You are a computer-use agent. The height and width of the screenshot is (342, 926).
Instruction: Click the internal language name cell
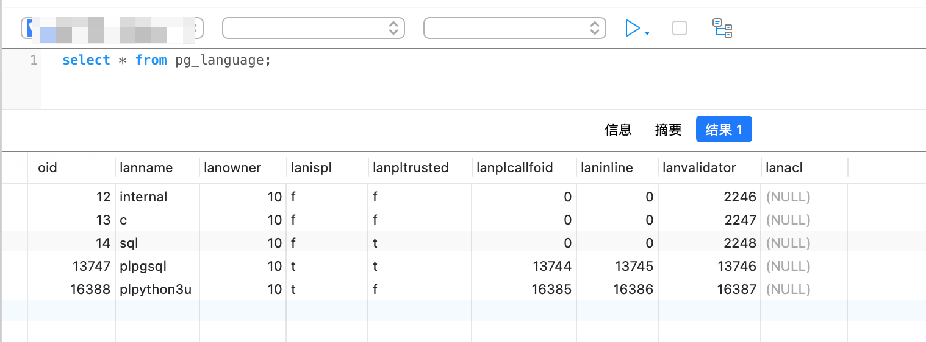coord(143,197)
